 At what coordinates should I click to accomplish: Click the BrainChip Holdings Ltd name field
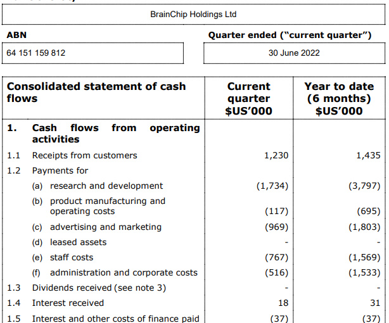(193, 13)
